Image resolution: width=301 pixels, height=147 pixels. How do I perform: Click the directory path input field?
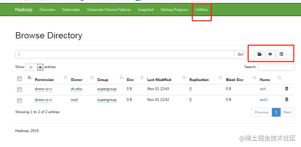(125, 54)
